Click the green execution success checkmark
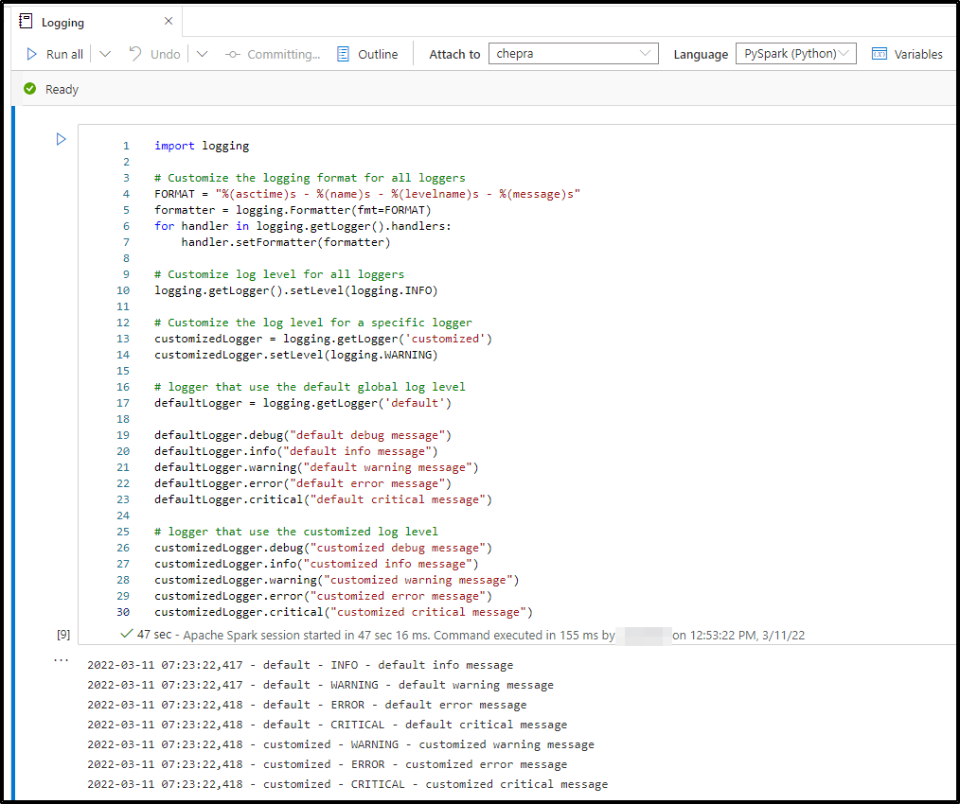 coord(126,634)
